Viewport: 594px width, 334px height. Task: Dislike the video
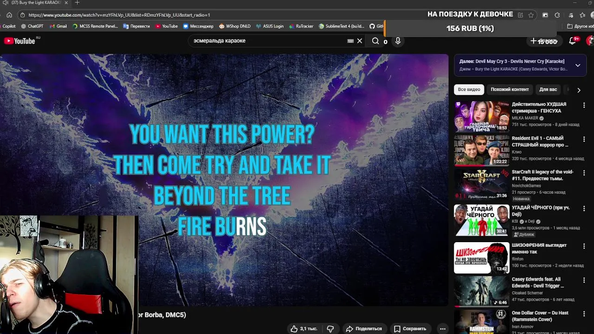330,329
